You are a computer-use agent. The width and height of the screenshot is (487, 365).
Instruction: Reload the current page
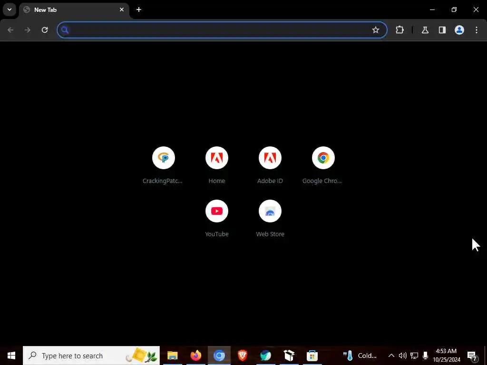click(x=45, y=30)
